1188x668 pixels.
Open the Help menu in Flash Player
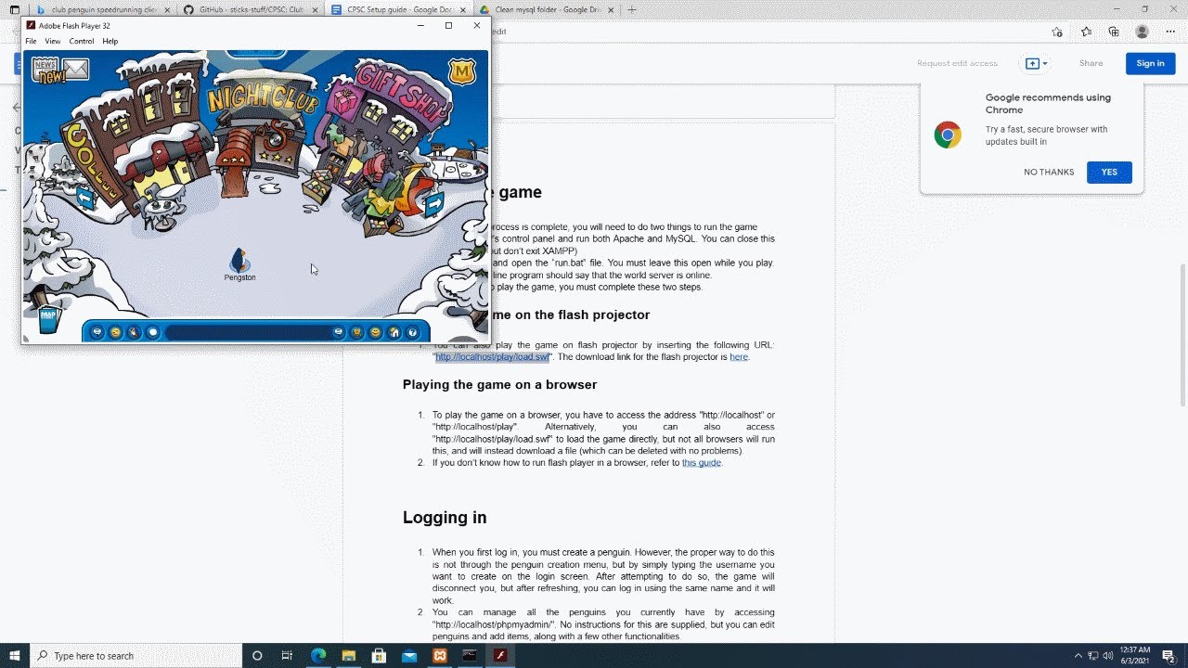110,41
